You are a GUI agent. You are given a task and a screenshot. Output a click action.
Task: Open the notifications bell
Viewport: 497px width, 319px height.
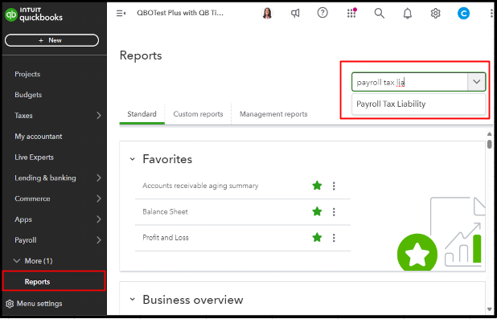pyautogui.click(x=407, y=14)
